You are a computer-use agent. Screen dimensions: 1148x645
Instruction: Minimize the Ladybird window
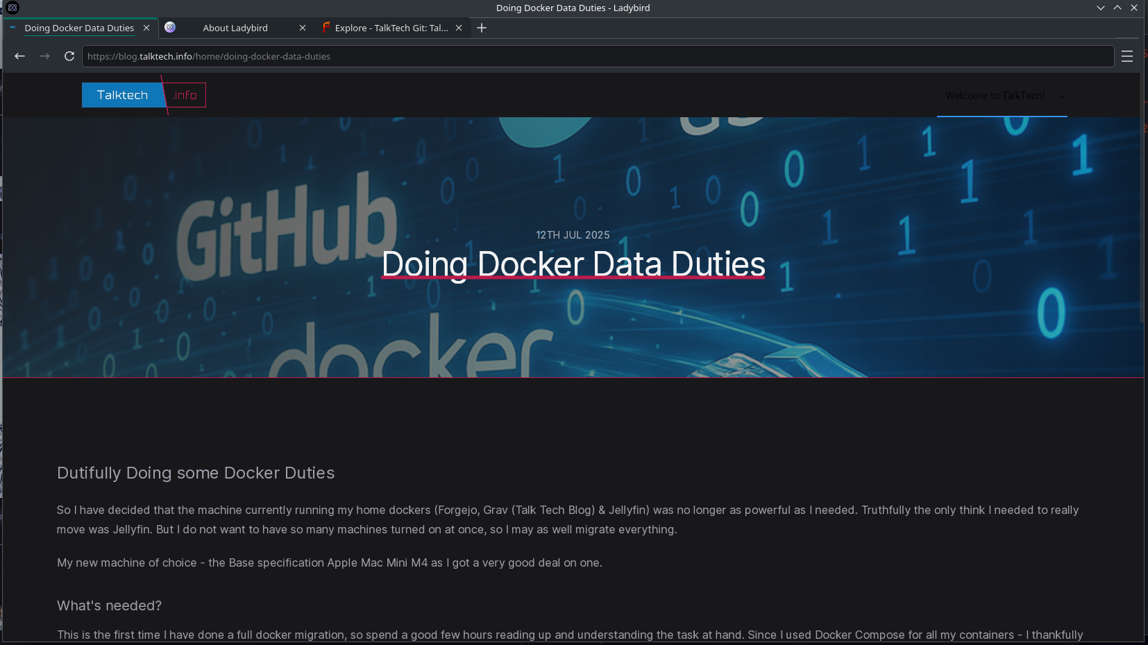[1100, 8]
